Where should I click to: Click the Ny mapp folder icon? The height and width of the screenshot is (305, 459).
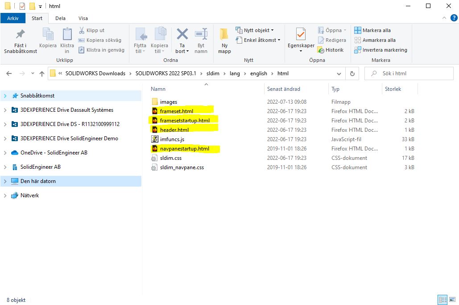(x=224, y=35)
